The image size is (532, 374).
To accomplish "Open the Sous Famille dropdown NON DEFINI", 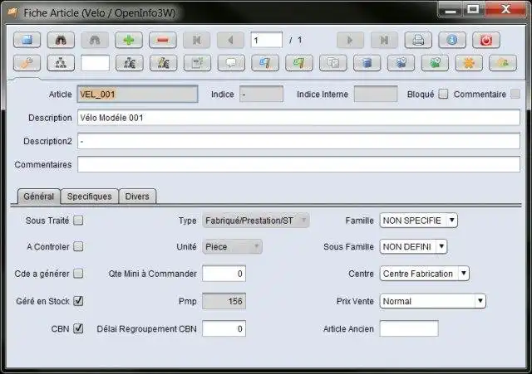I will [413, 247].
